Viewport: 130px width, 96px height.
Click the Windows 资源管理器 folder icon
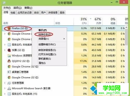point(9,56)
